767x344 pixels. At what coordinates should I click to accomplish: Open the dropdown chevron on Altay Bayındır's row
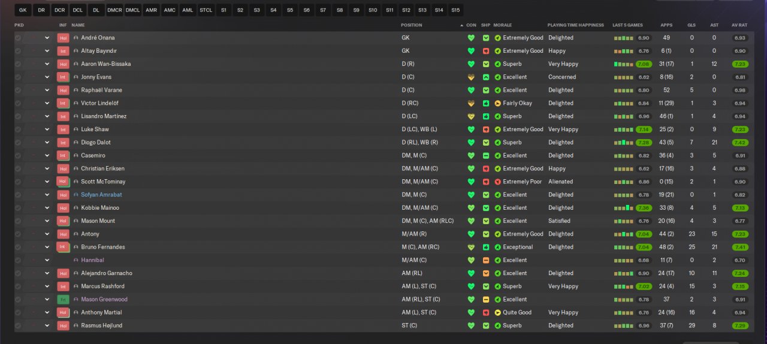click(x=47, y=51)
